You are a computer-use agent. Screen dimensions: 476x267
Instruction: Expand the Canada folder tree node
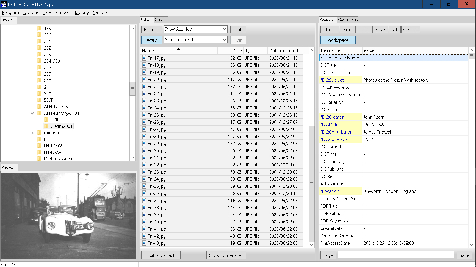tap(32, 133)
